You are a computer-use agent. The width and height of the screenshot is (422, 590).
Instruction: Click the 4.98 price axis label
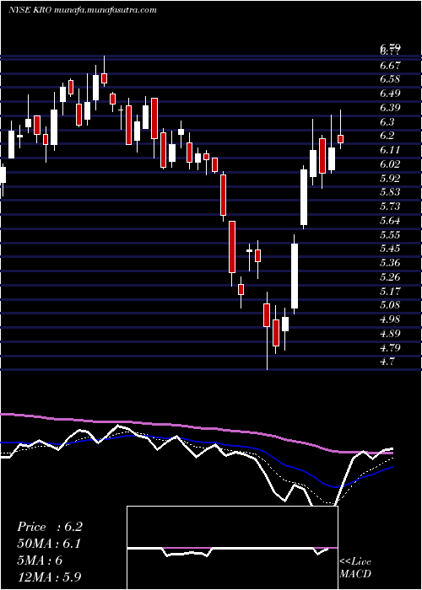point(390,319)
